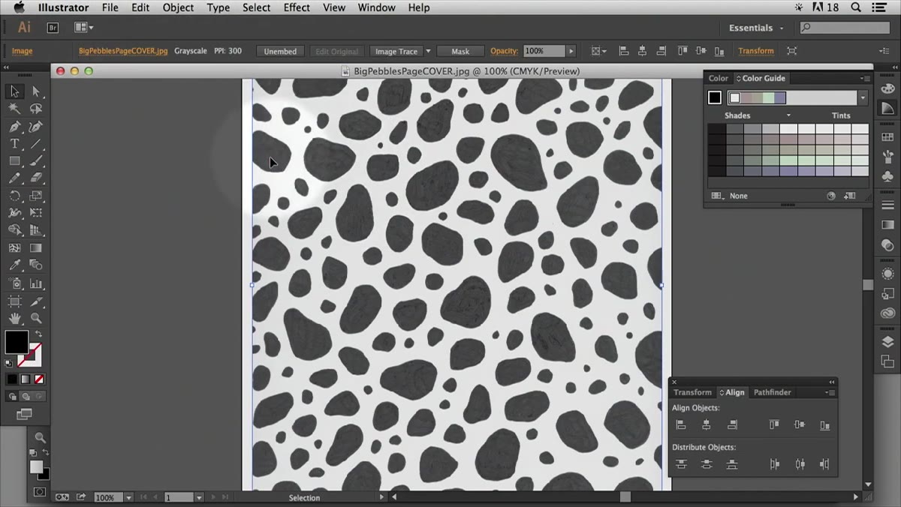Select the Hand tool
This screenshot has width=901, height=507.
click(x=14, y=318)
